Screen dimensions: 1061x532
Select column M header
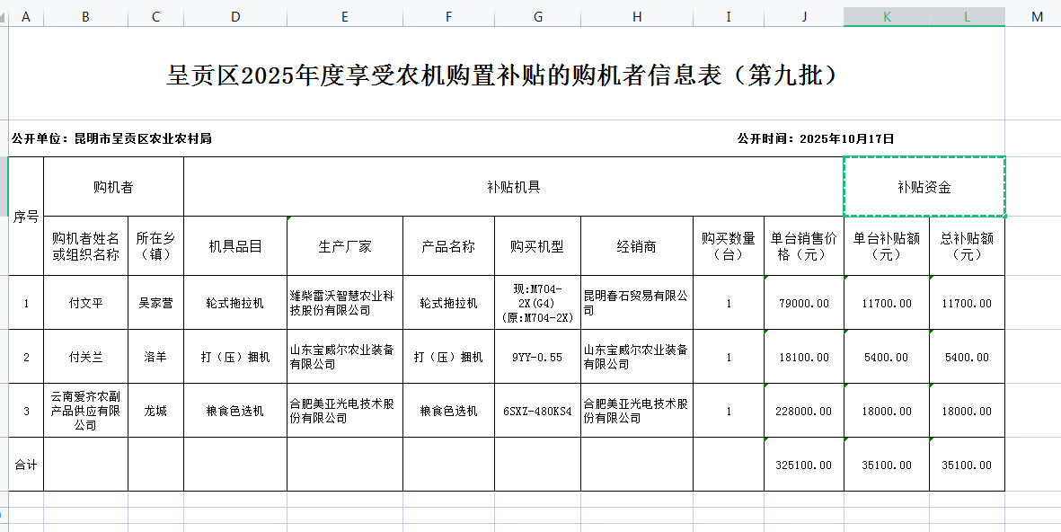click(x=1037, y=17)
